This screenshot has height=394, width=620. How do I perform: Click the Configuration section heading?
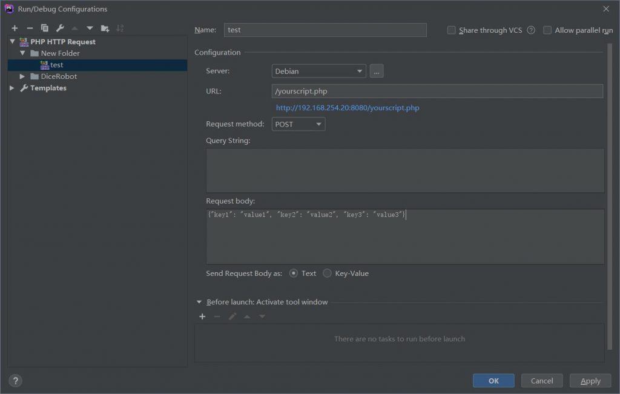coord(217,52)
